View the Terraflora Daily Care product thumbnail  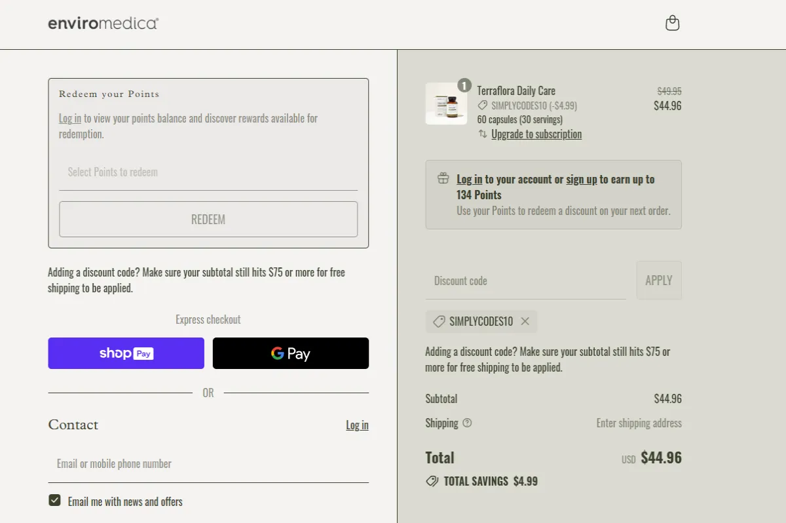[445, 103]
